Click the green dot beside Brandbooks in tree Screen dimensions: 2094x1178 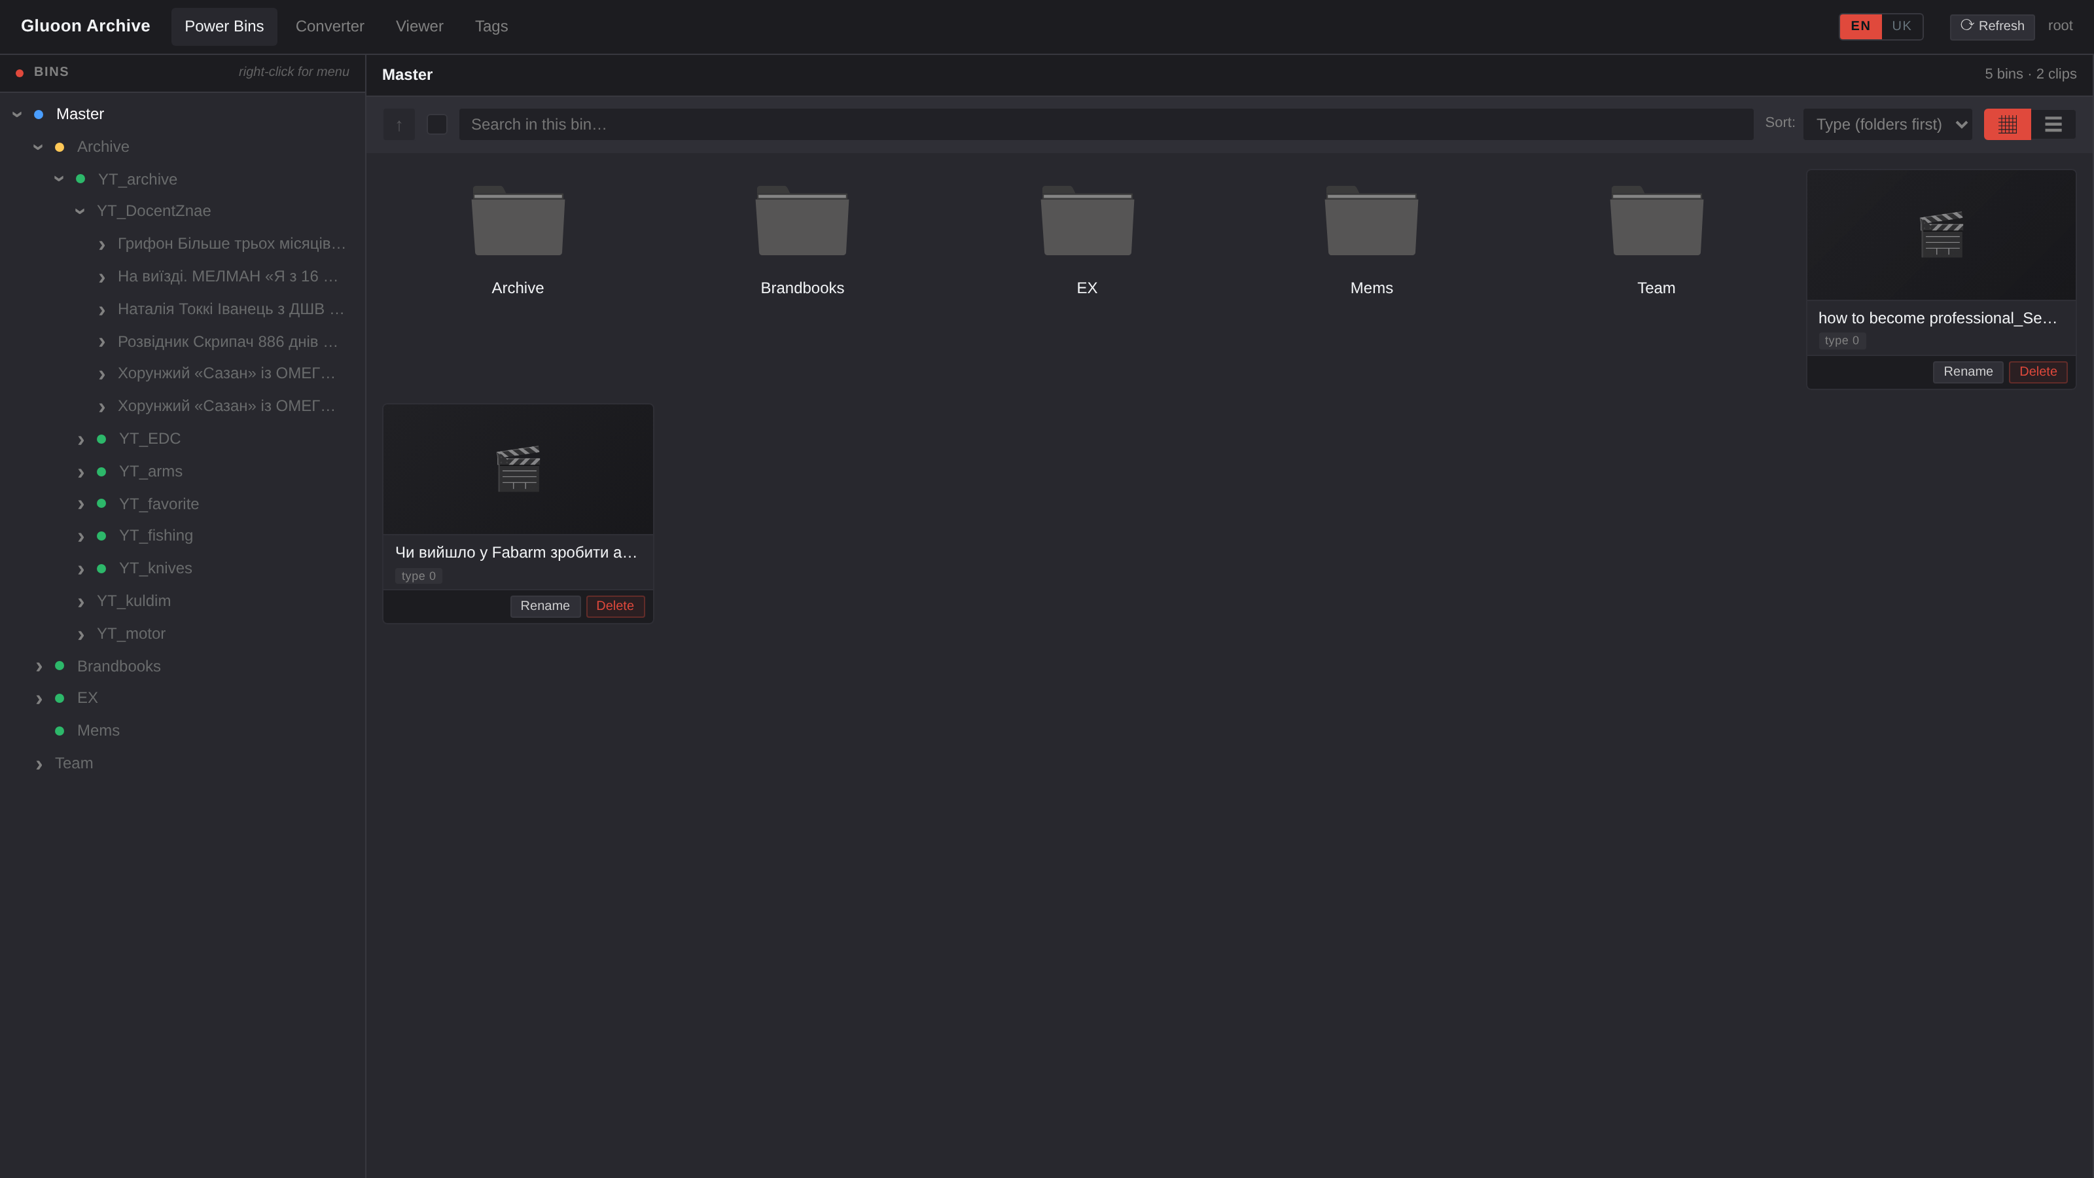coord(60,666)
